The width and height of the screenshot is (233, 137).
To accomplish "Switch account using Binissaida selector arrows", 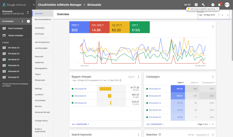I will click(28, 13).
